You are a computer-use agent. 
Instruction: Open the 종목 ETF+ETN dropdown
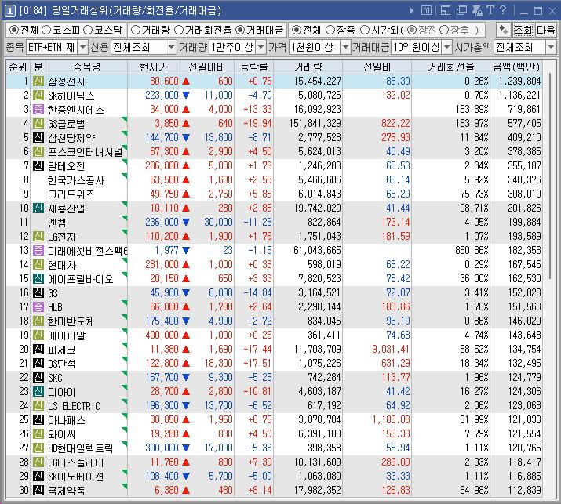[82, 47]
